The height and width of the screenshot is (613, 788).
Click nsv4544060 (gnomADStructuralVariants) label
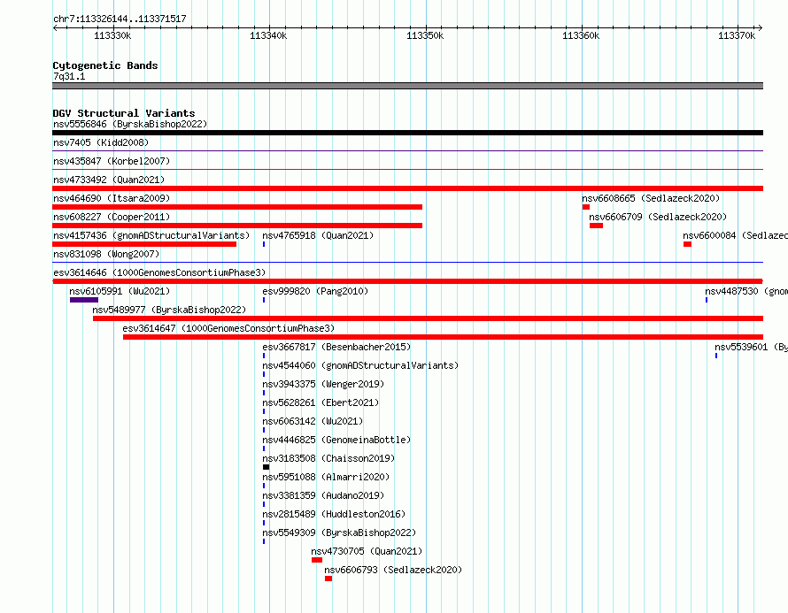(x=360, y=365)
